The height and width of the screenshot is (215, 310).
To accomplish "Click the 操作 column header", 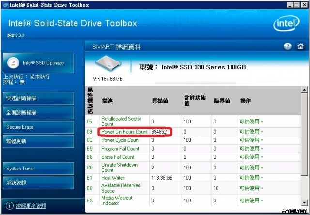I will (246, 101).
